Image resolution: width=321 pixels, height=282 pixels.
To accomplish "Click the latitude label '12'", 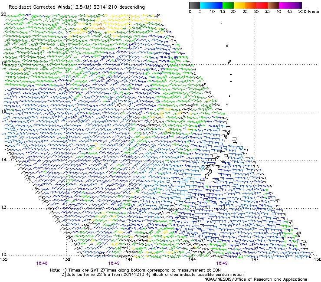I will tap(3, 207).
